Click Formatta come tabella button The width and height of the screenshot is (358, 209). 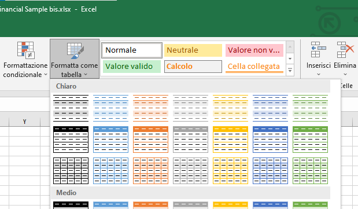click(75, 59)
